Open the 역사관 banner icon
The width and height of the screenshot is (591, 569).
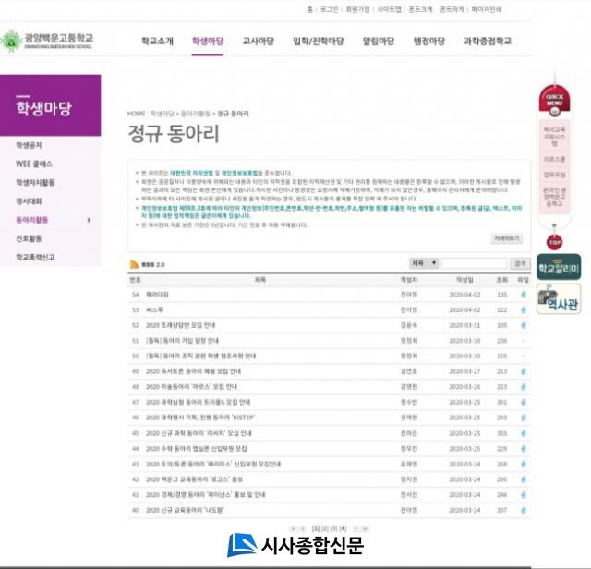pos(558,299)
